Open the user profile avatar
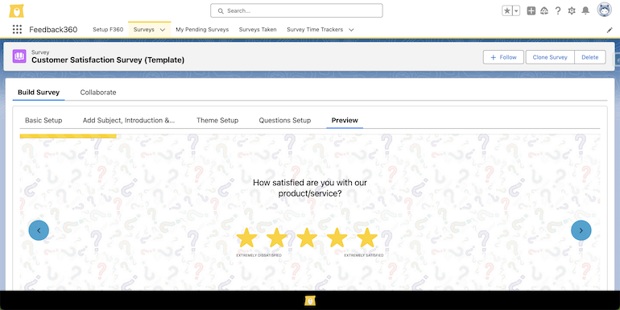 point(604,10)
